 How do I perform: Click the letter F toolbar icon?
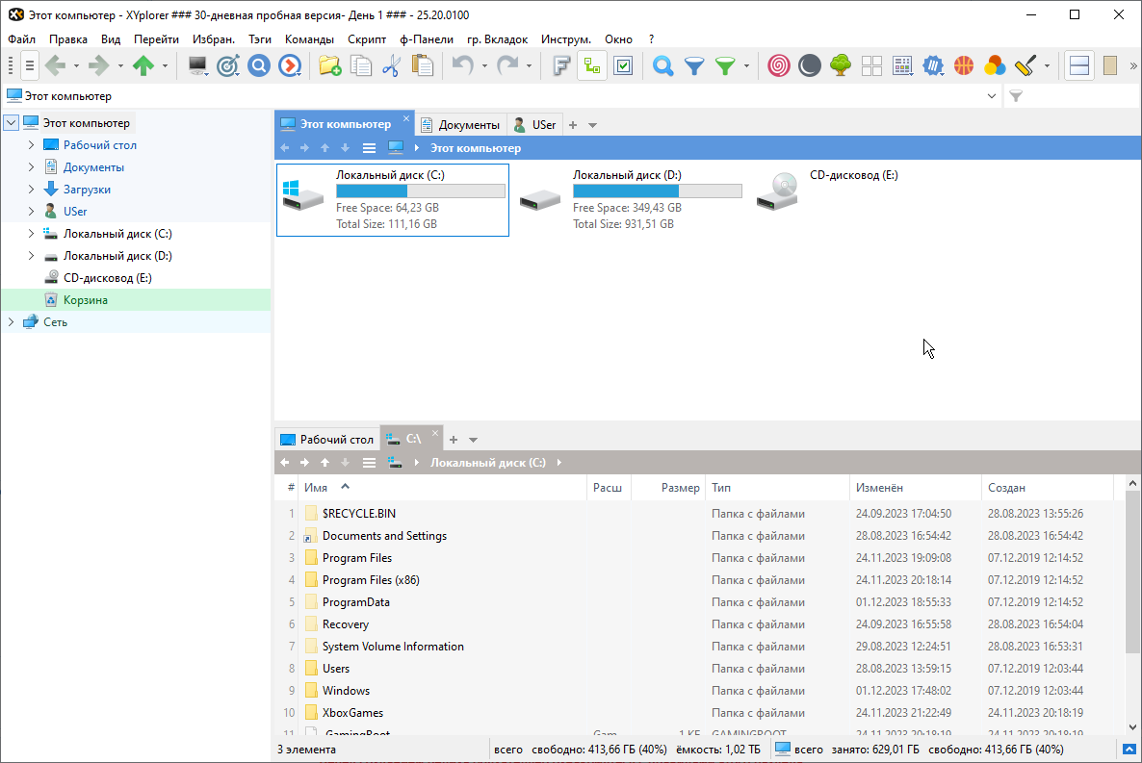(x=560, y=65)
